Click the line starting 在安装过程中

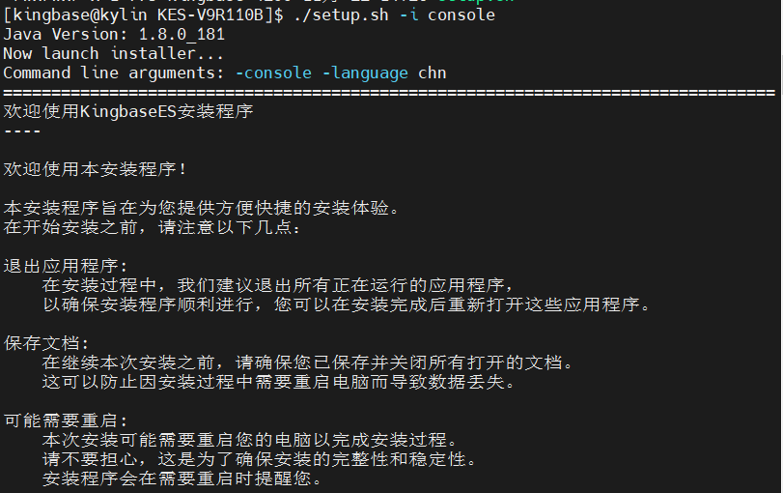[279, 285]
